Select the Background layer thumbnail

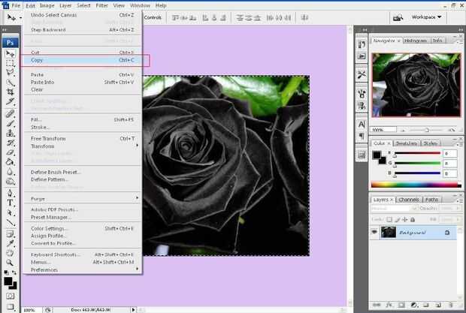388,232
